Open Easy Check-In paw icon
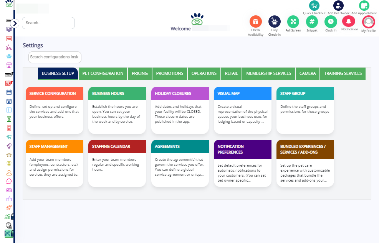This screenshot has height=243, width=379. pos(274,22)
